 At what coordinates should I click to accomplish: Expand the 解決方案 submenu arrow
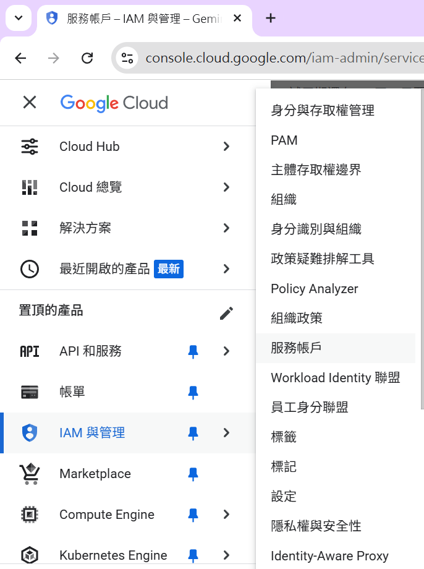click(x=226, y=228)
